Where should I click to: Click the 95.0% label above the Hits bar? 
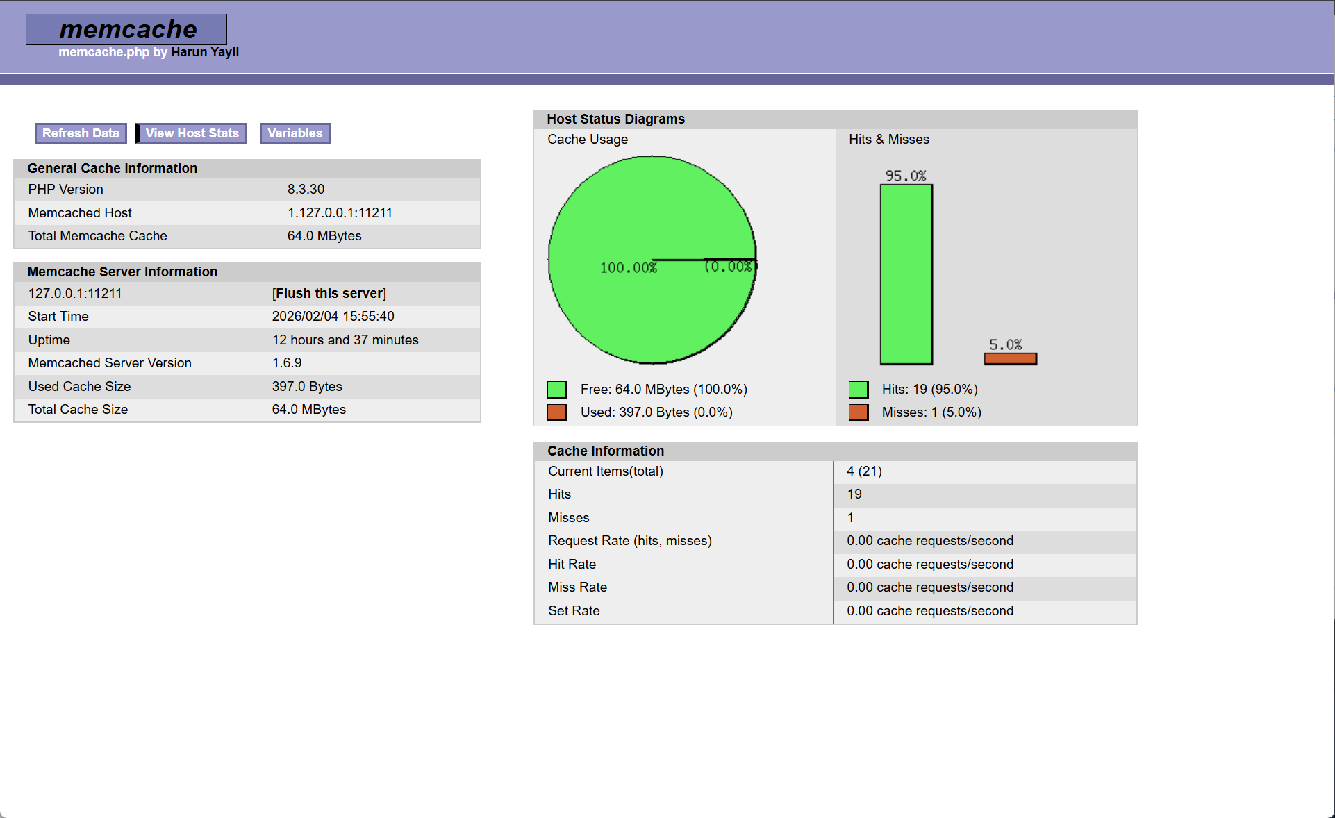(906, 176)
